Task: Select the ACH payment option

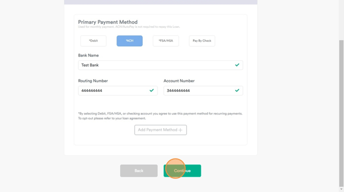Action: [129, 41]
